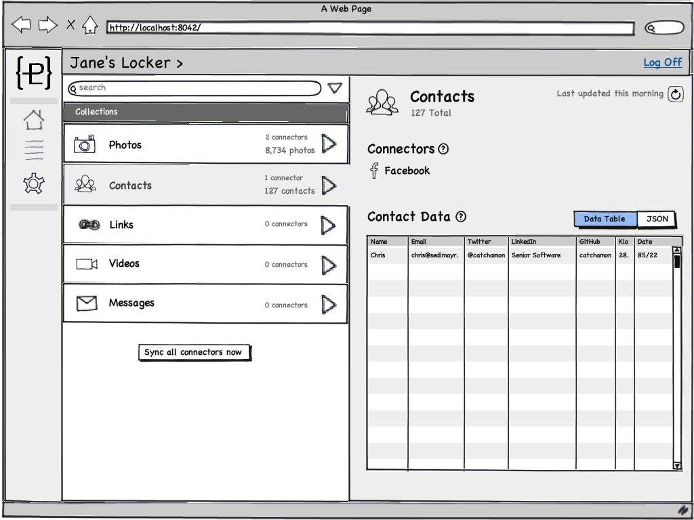Click the Facebook f icon
Viewport: 694px width, 520px height.
(x=374, y=170)
